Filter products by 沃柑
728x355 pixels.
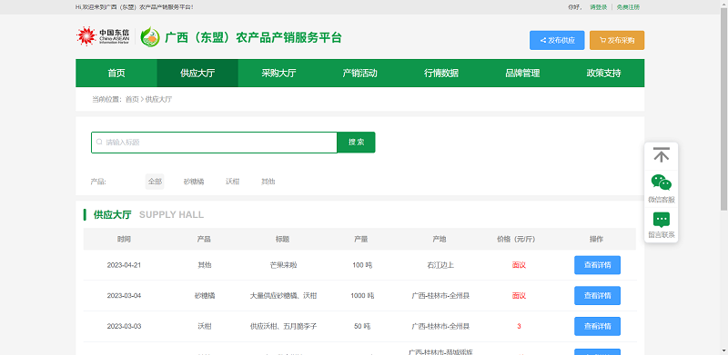233,182
